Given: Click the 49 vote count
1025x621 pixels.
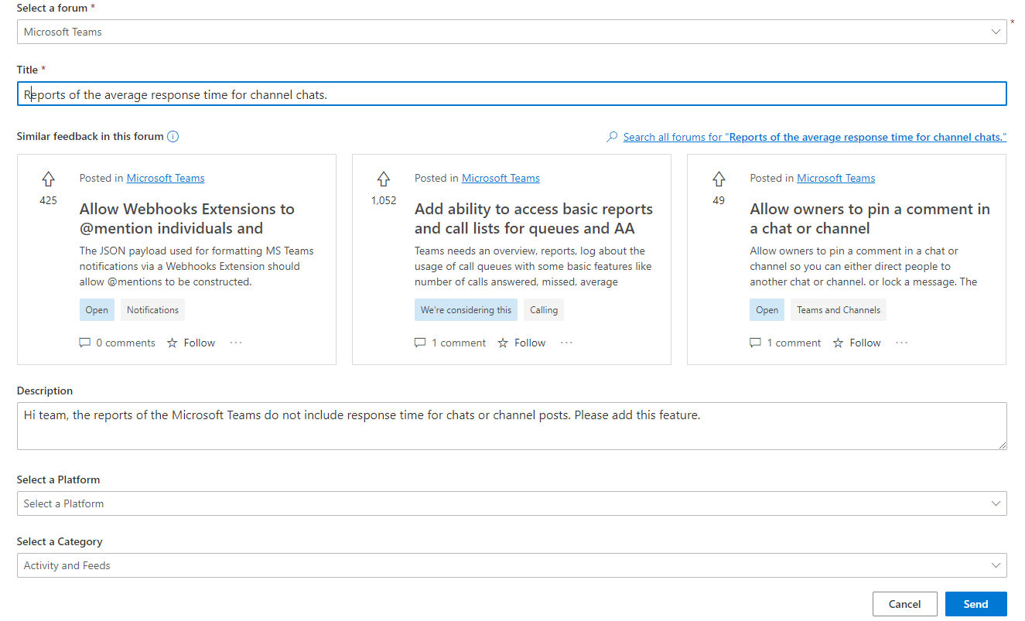Looking at the screenshot, I should (x=719, y=200).
